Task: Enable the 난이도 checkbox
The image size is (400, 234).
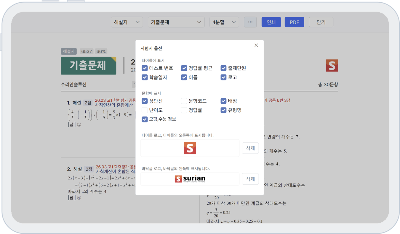Action: coord(145,110)
